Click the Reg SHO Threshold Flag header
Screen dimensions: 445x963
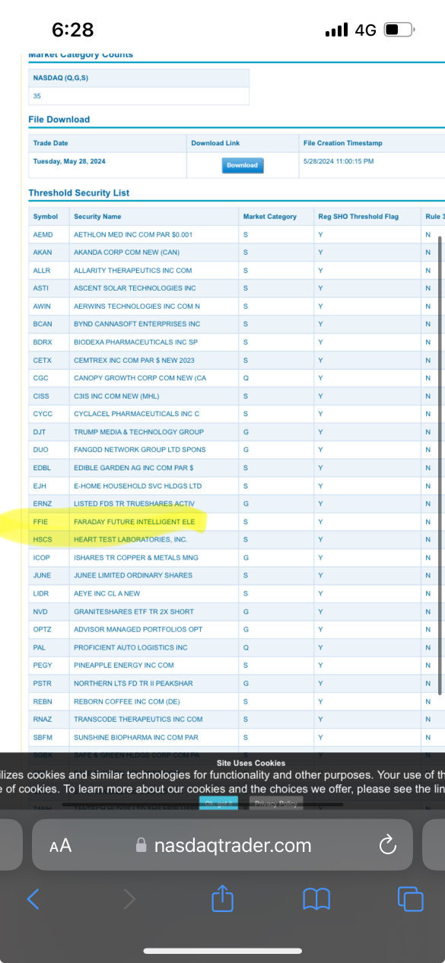coord(358,217)
